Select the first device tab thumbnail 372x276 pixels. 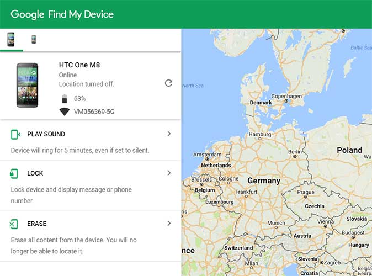click(11, 39)
